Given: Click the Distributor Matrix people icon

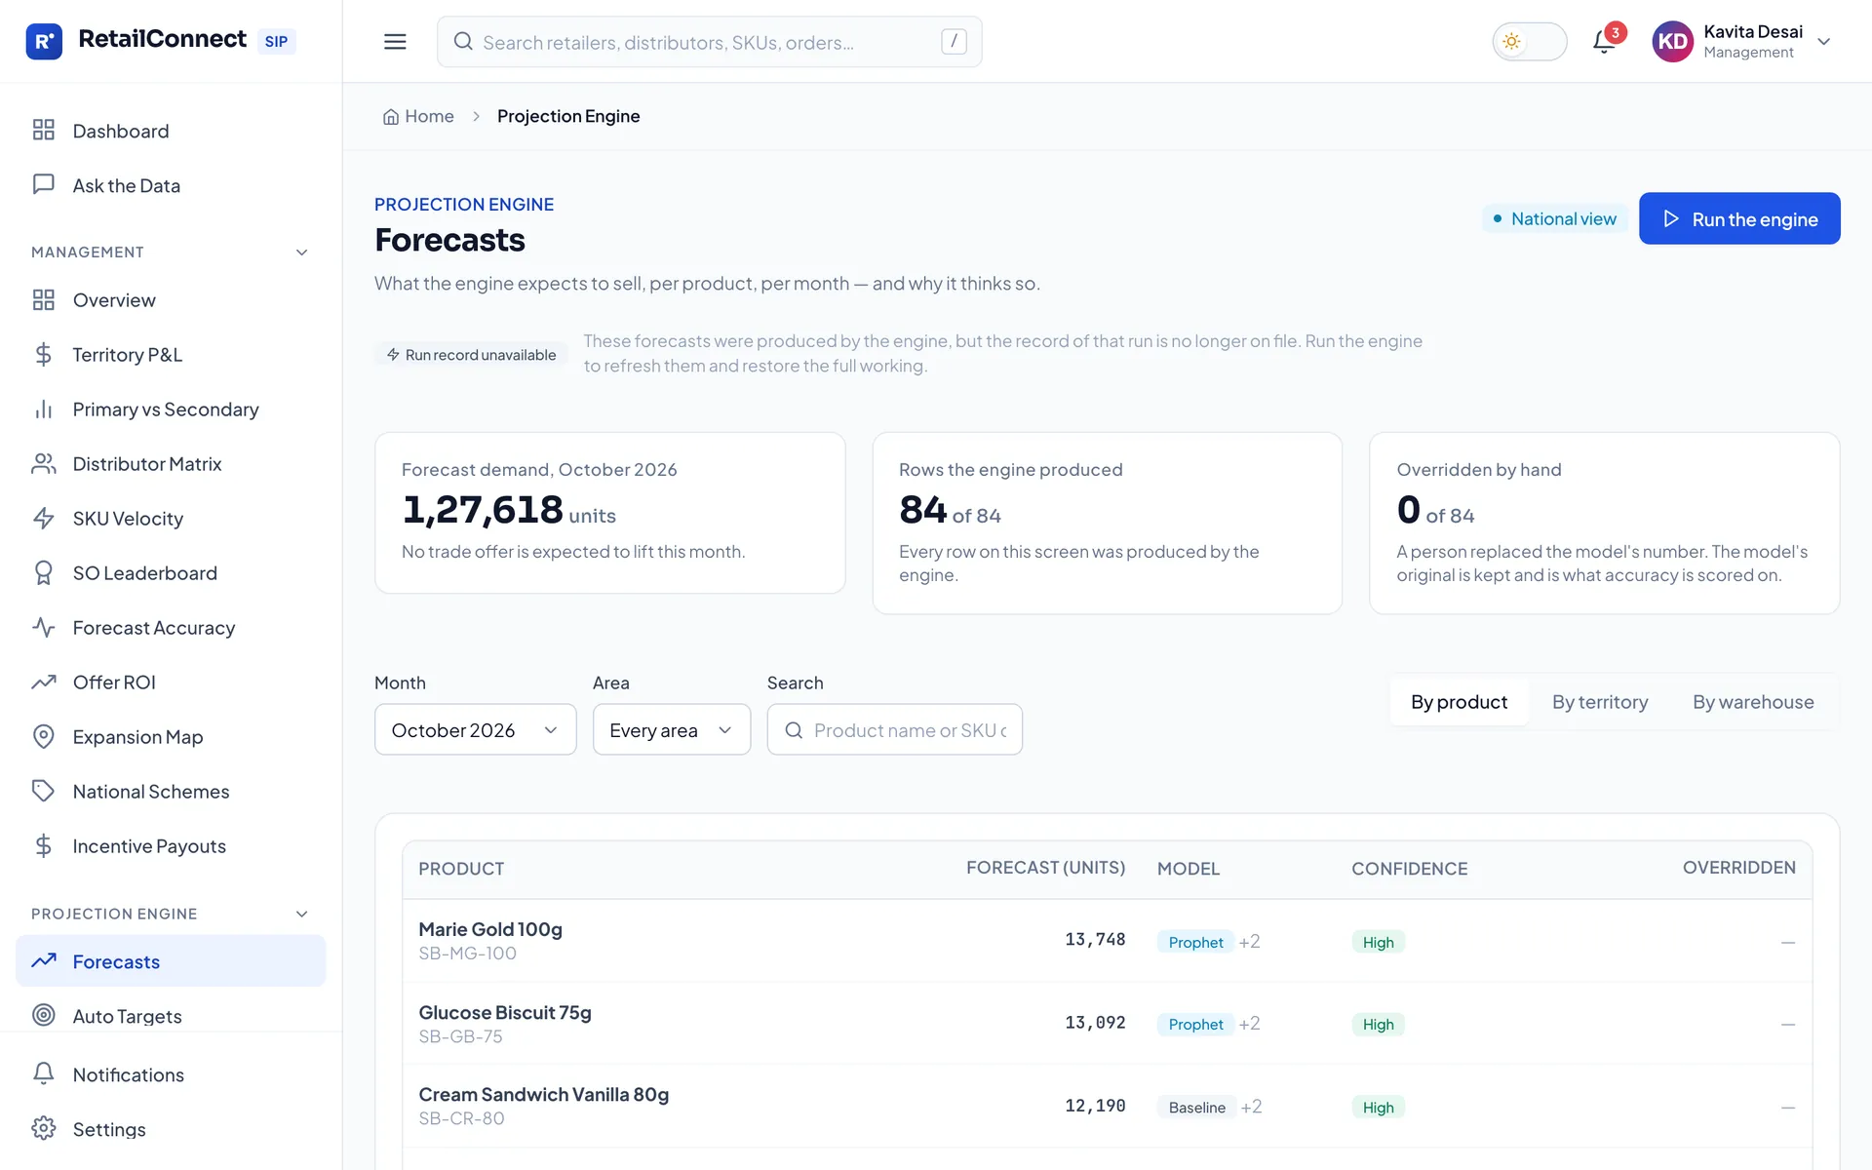Looking at the screenshot, I should (44, 463).
